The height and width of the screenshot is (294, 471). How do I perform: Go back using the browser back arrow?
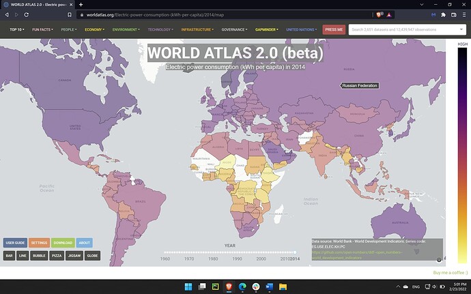coord(7,15)
